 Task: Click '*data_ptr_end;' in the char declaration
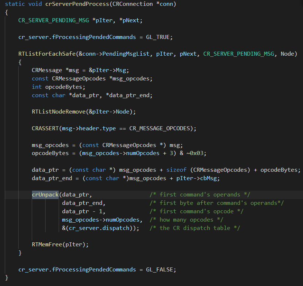129,95
